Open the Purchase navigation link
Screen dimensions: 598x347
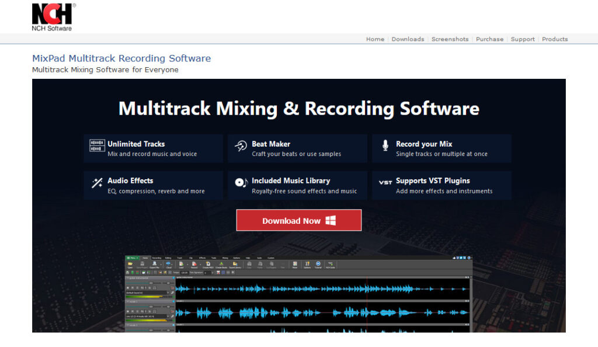click(x=490, y=39)
